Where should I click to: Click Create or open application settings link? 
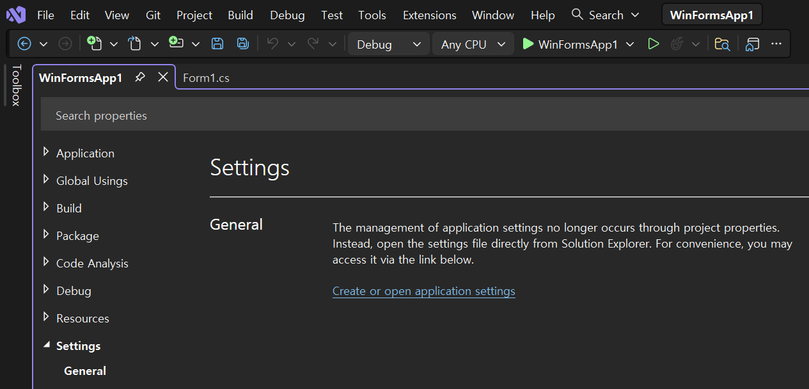(424, 291)
